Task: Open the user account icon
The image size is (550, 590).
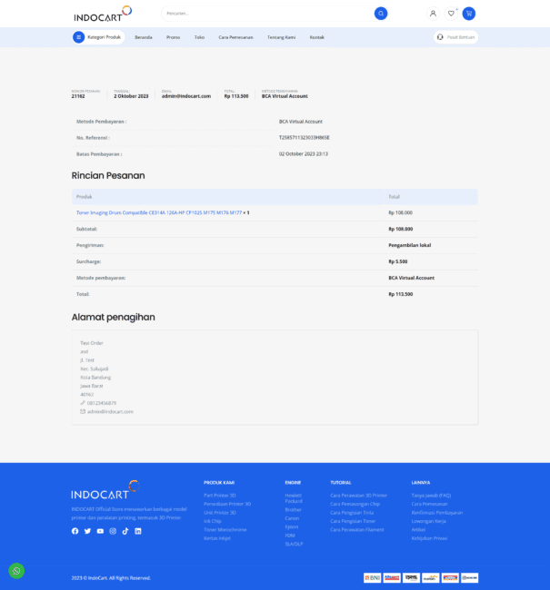Action: tap(433, 14)
